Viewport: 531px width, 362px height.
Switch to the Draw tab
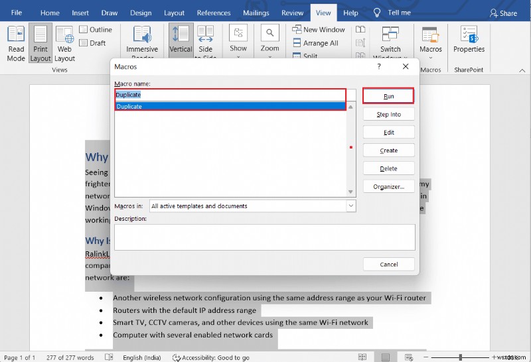click(110, 13)
